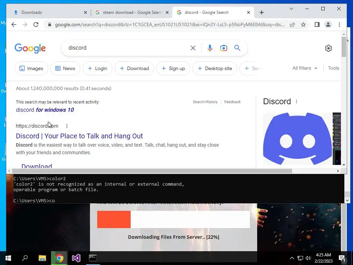Open Discord Your Place to Talk result
Image resolution: width=353 pixels, height=265 pixels.
click(x=79, y=136)
